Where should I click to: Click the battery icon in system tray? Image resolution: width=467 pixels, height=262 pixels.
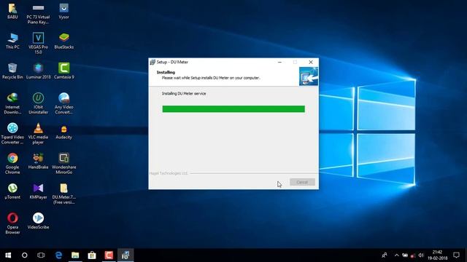click(405, 255)
